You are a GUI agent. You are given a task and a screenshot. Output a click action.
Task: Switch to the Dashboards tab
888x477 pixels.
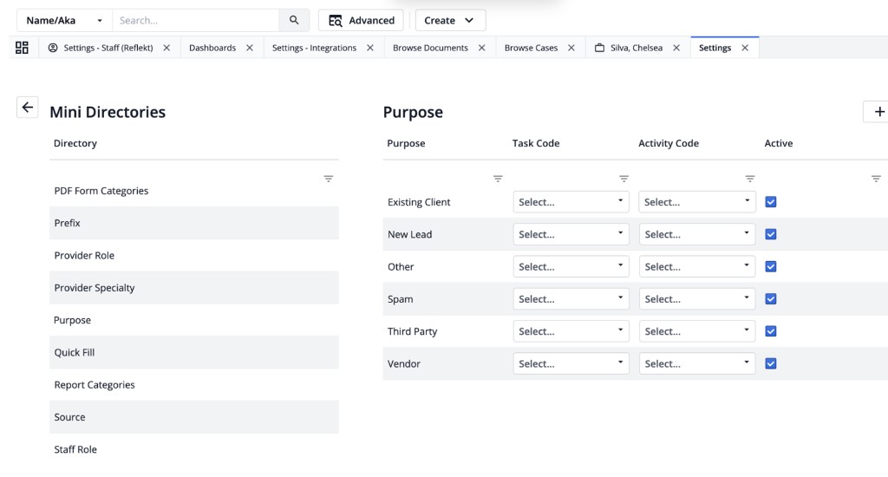[x=212, y=49]
